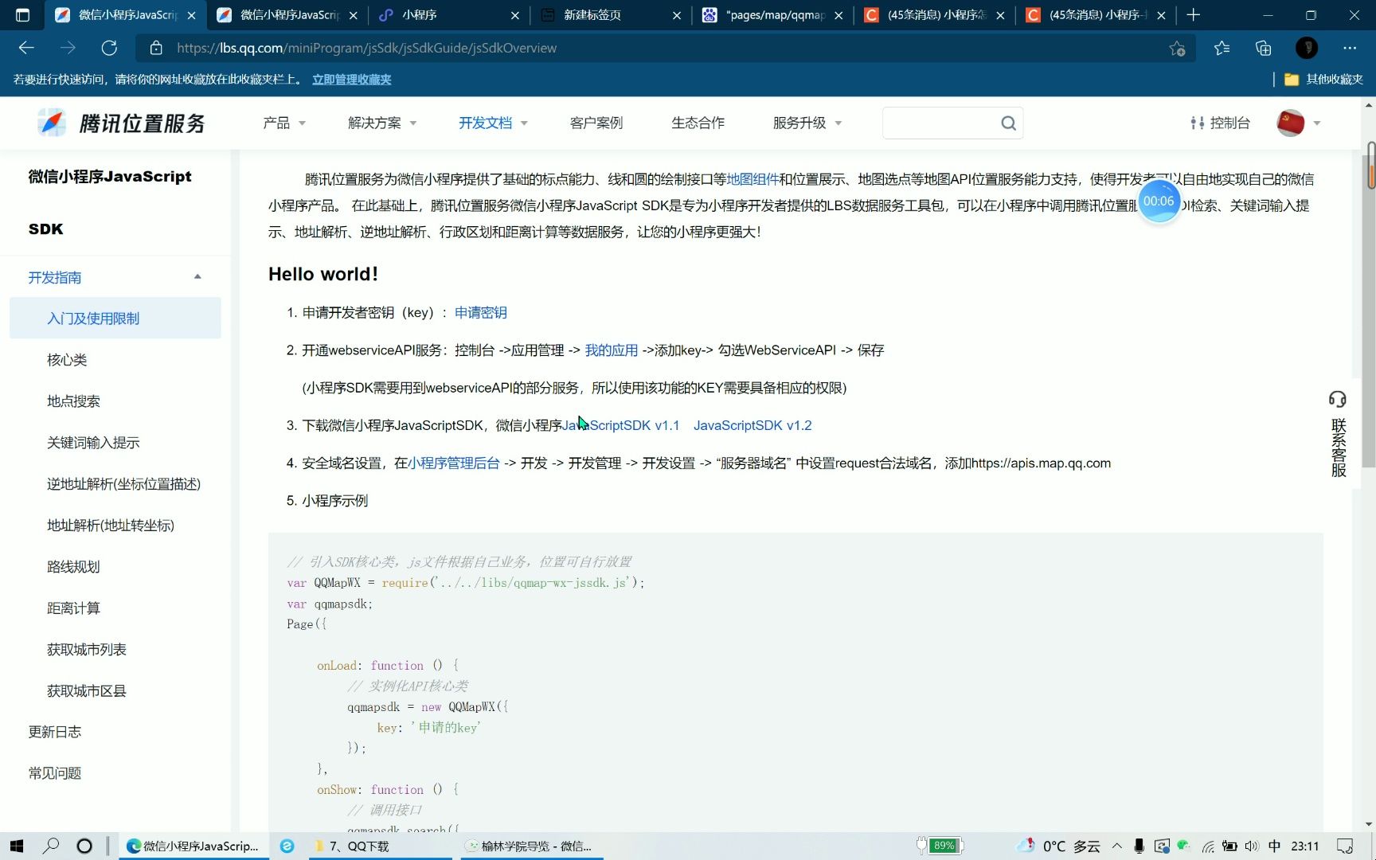The width and height of the screenshot is (1376, 860).
Task: Select 路线规划 in the sidebar
Action: point(73,567)
